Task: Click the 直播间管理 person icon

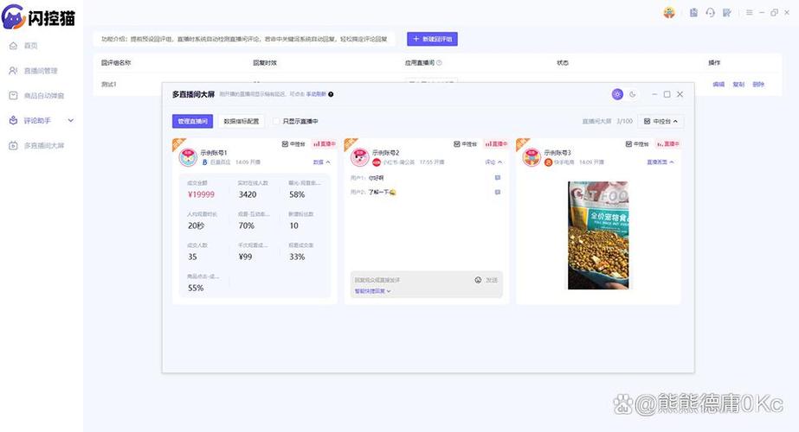Action: [x=13, y=71]
